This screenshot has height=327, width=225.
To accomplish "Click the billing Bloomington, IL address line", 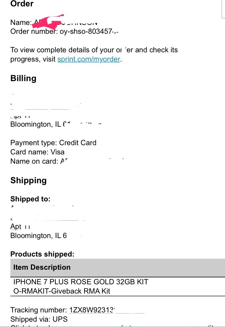I will (x=56, y=124).
